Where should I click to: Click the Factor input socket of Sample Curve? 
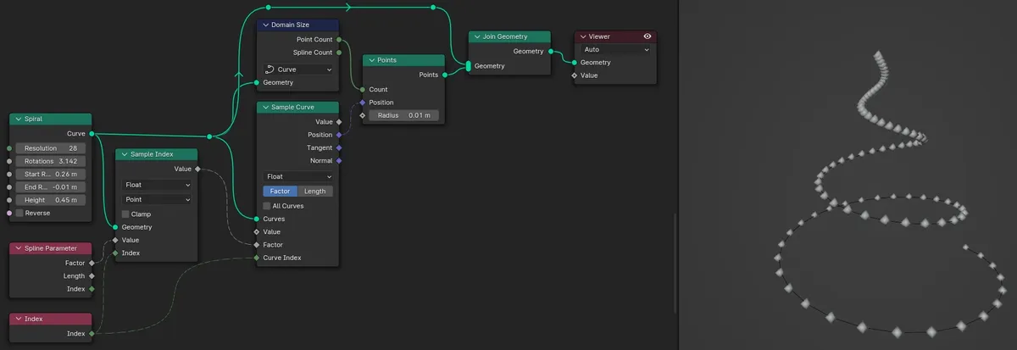click(257, 245)
